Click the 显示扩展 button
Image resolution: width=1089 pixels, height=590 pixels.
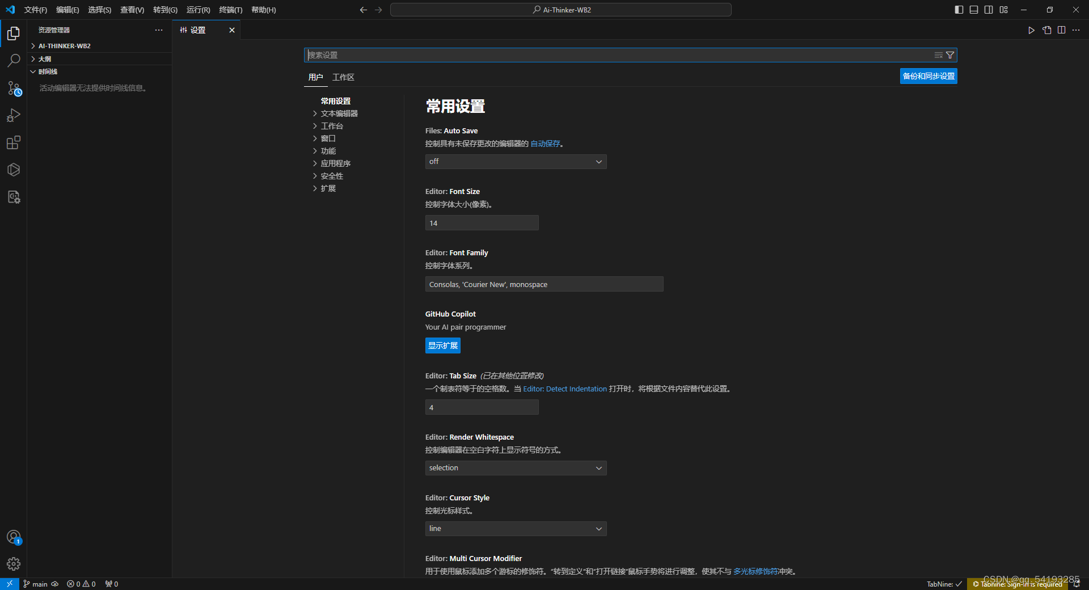coord(442,345)
